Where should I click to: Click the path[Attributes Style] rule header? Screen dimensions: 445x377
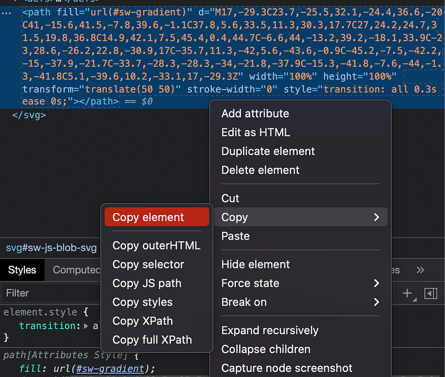(x=65, y=355)
